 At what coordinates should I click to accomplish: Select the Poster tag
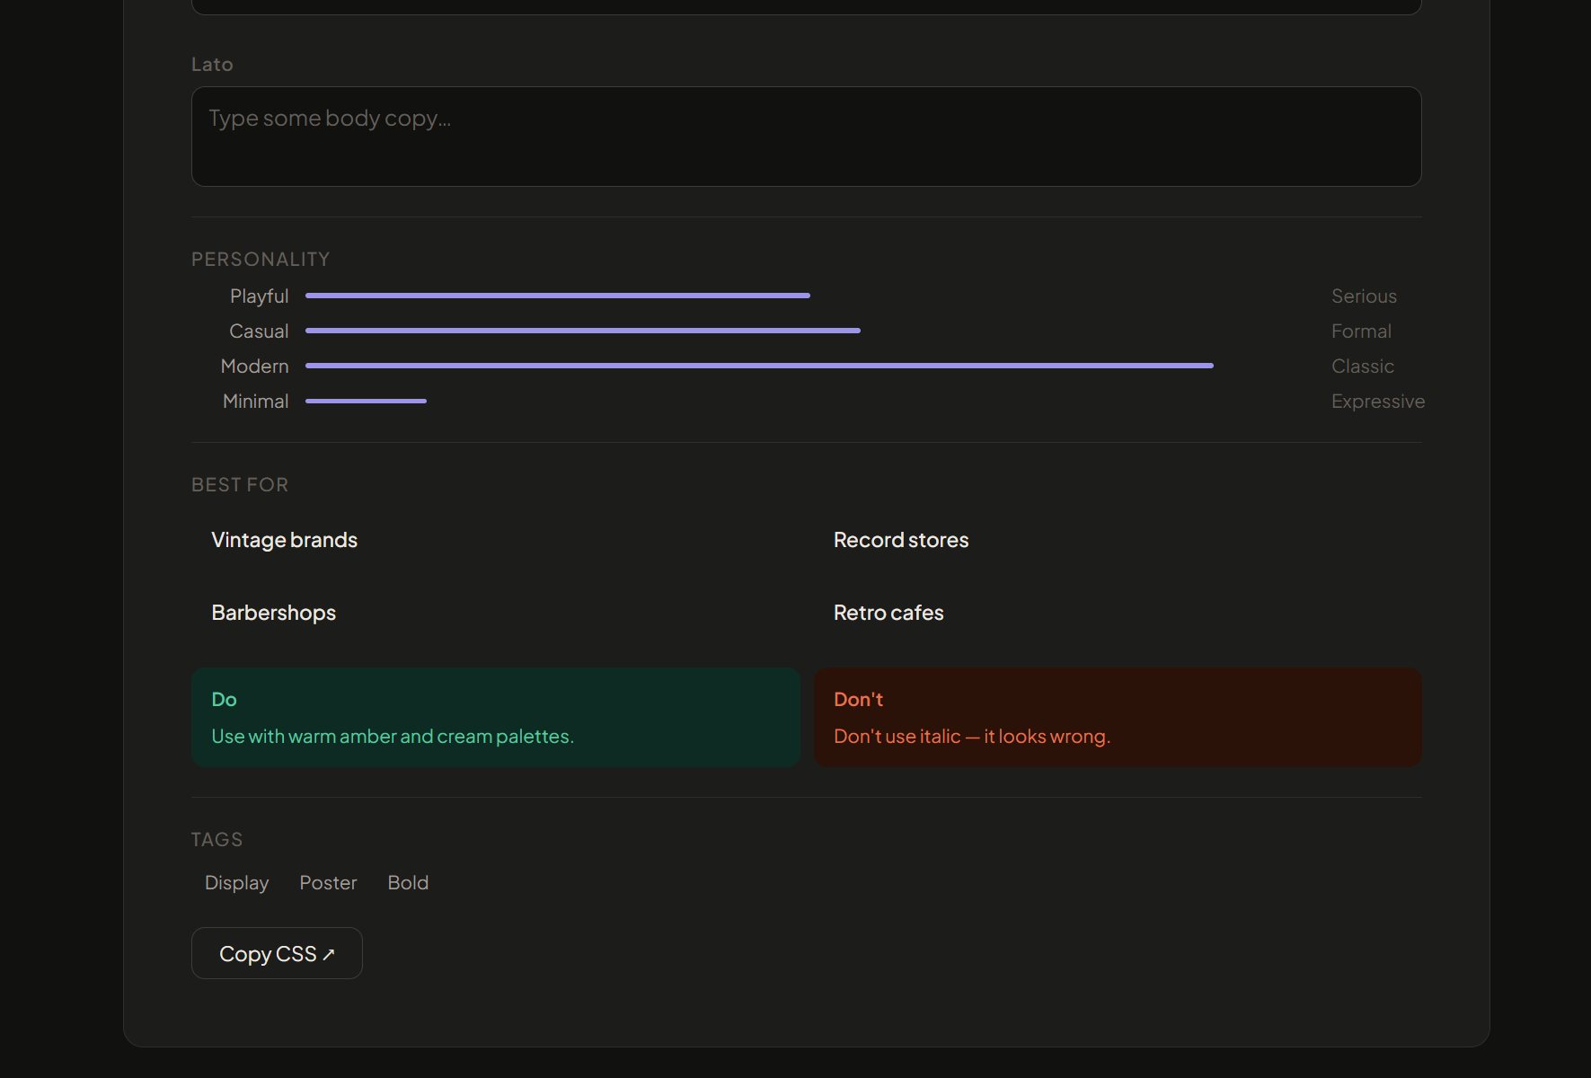[x=328, y=882]
